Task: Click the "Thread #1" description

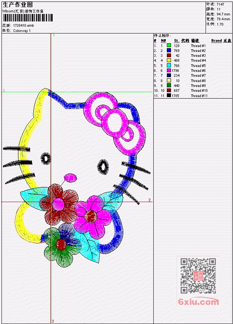Action: click(198, 46)
